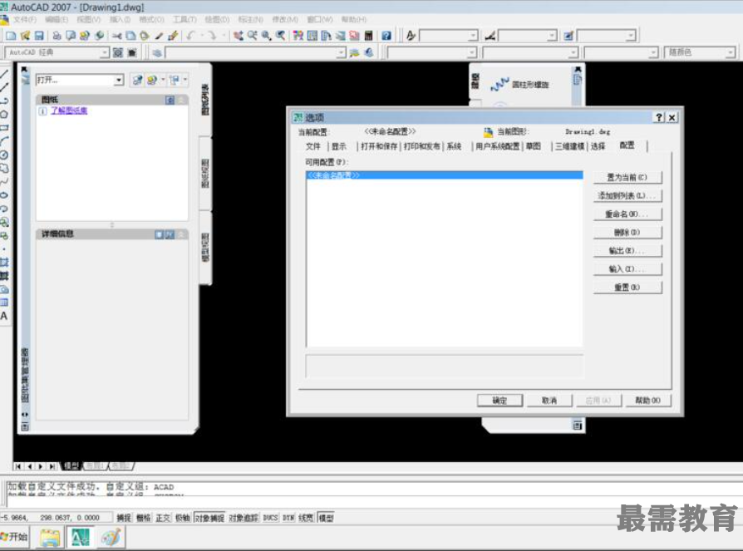Open the 随颜色 plot style dropdown
Image resolution: width=743 pixels, height=551 pixels.
click(x=730, y=52)
